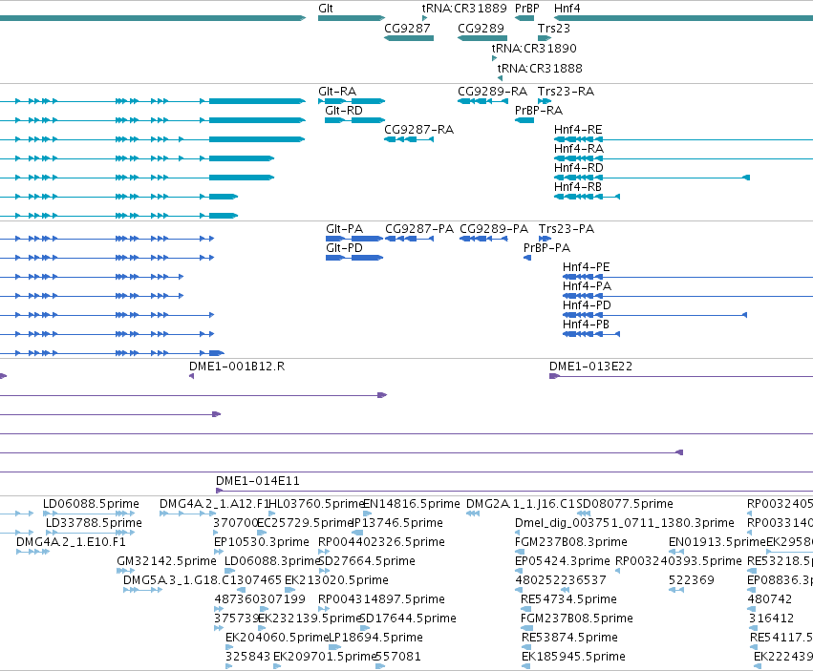The height and width of the screenshot is (671, 813).
Task: Select the EN01913.5prime EST
Action: pyautogui.click(x=676, y=552)
